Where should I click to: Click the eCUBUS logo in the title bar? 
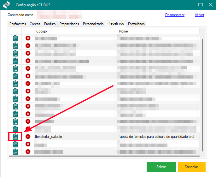coord(7,5)
